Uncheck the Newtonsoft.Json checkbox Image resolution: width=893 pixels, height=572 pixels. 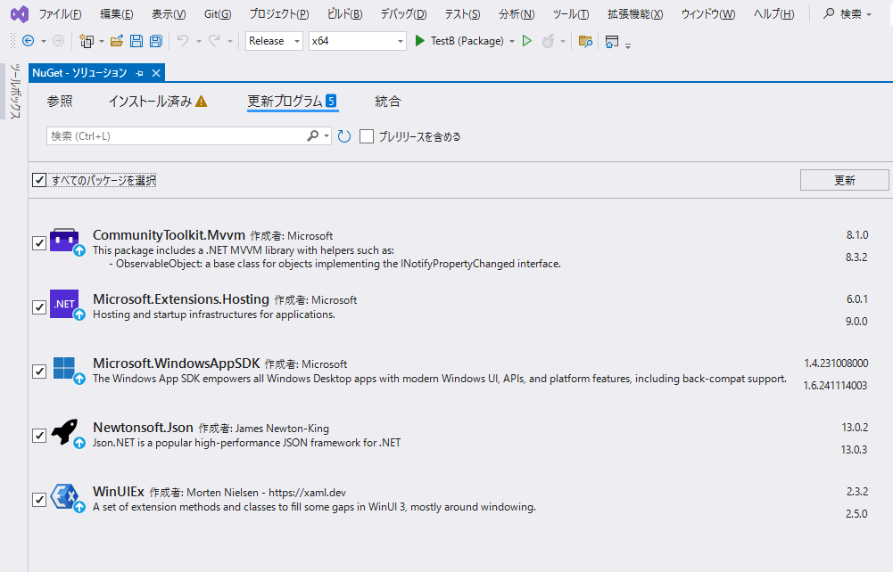39,436
